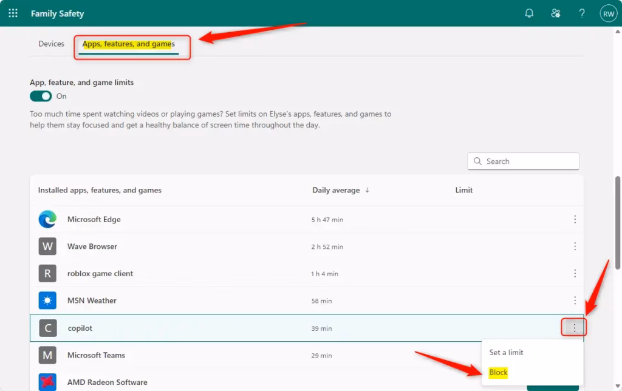This screenshot has width=622, height=391.
Task: Open the RW account avatar
Action: coord(609,13)
